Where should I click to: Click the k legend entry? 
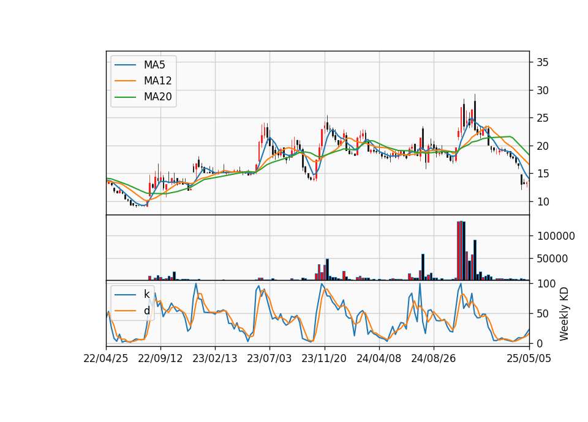pos(146,294)
